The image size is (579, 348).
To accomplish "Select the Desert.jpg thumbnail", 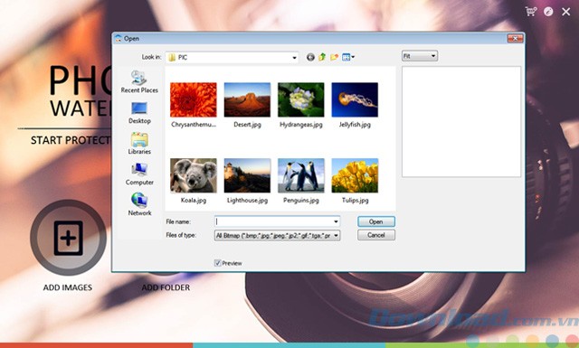I will pyautogui.click(x=247, y=99).
